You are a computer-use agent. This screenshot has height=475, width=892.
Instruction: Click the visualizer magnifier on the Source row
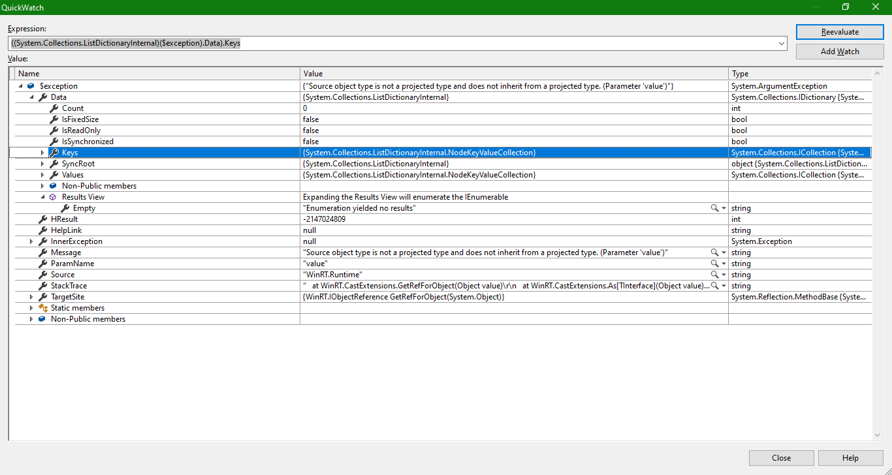716,274
